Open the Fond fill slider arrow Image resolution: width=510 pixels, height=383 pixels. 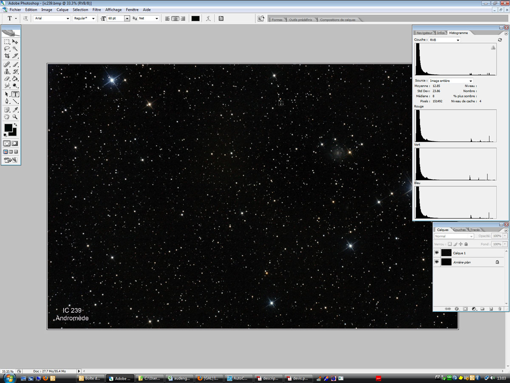505,244
